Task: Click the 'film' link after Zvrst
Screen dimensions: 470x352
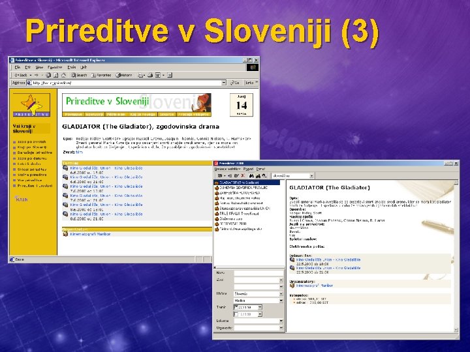Action: click(x=79, y=153)
